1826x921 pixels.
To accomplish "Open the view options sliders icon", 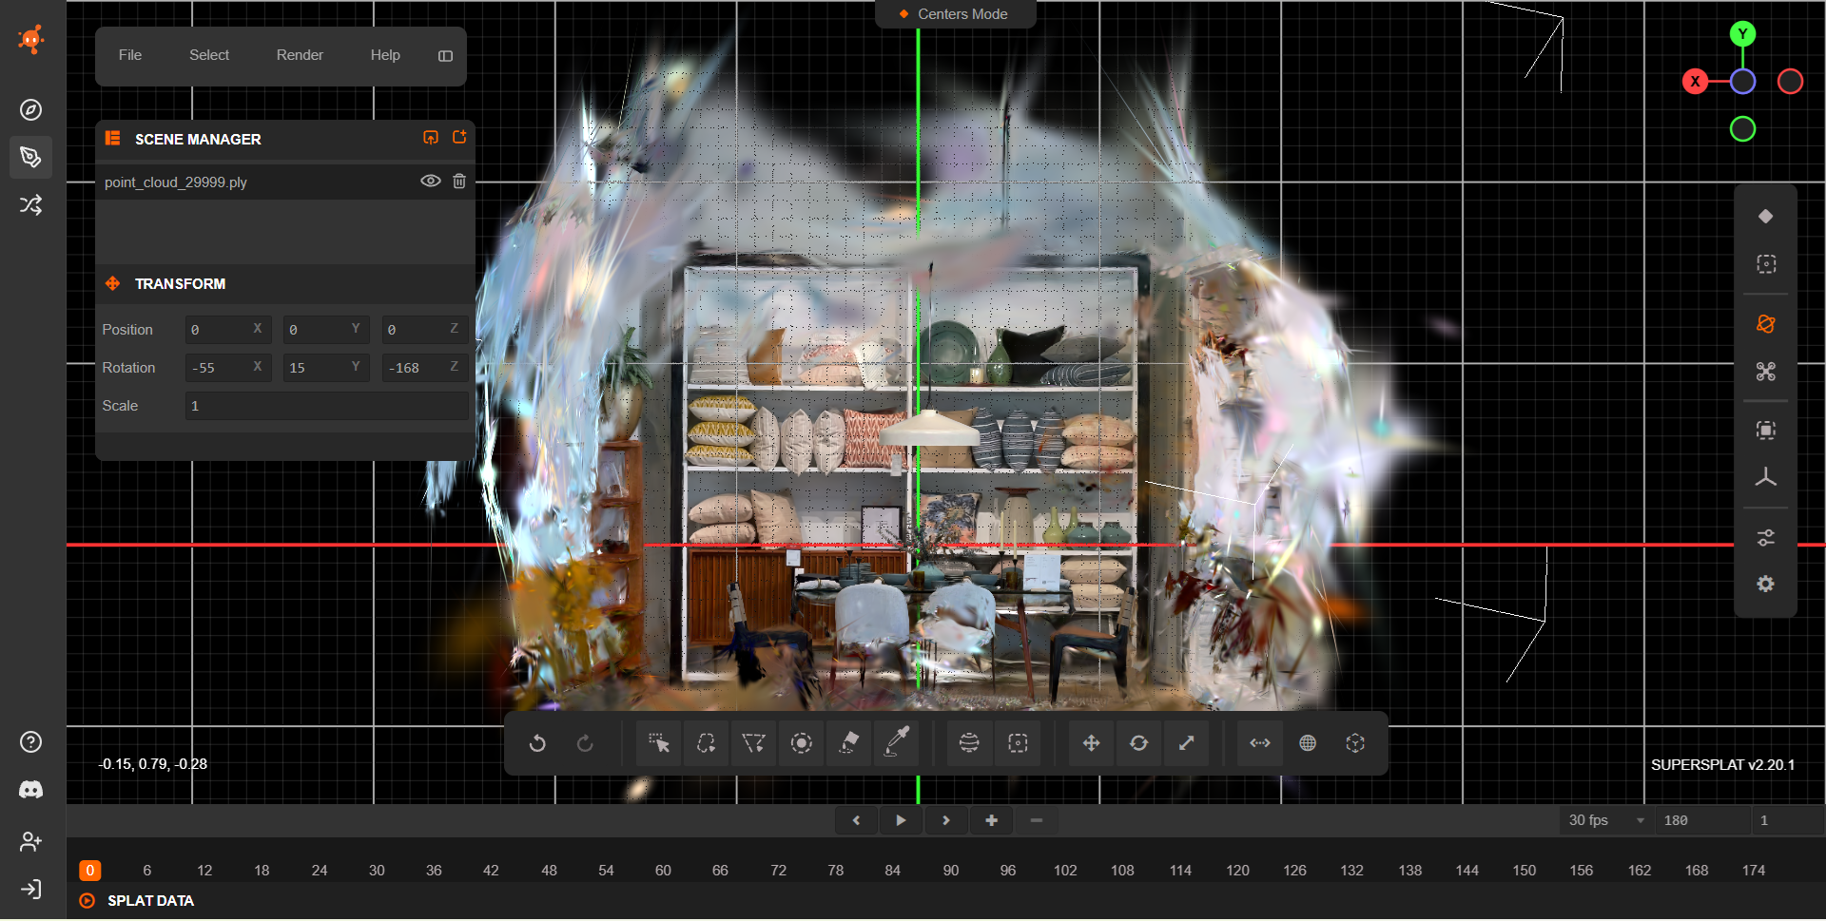I will pos(1766,538).
